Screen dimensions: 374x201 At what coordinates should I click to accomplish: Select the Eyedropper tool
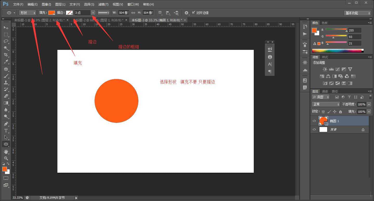pyautogui.click(x=6, y=62)
